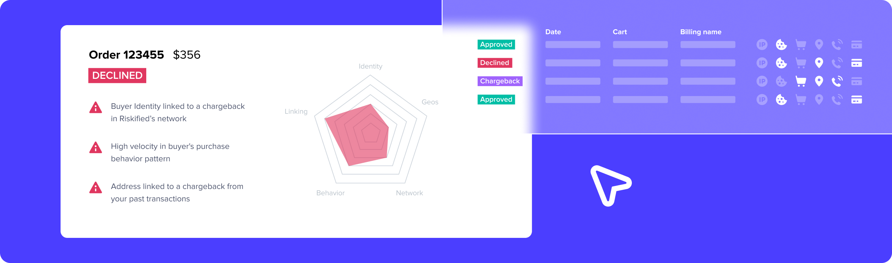Click the credit card icon in the last Approved row
Viewport: 892px width, 263px height.
pos(856,100)
